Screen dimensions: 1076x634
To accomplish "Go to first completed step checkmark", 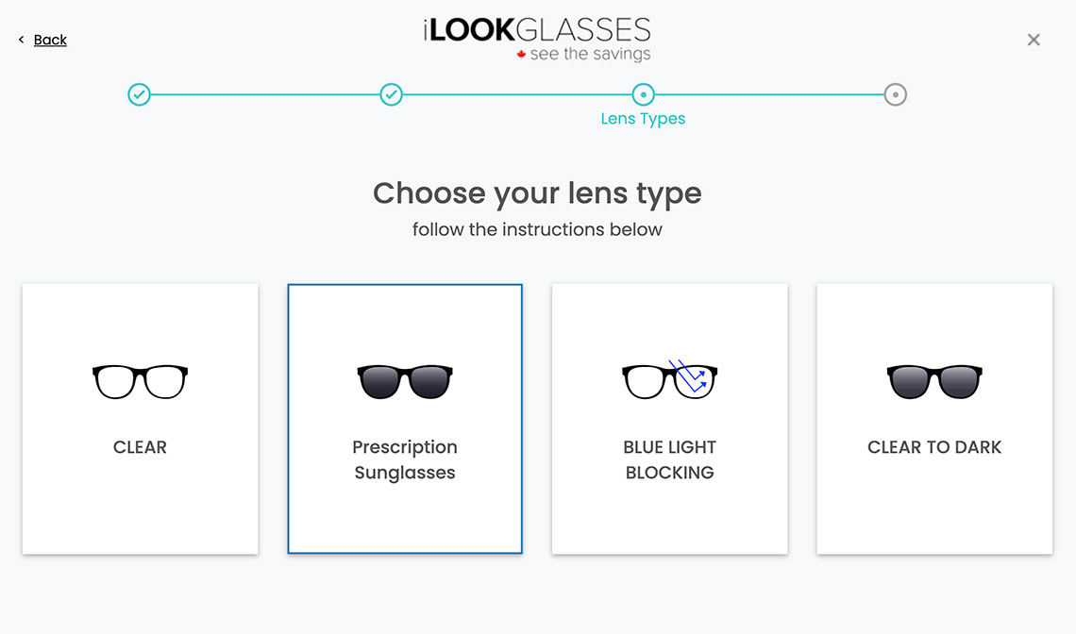I will 140,94.
